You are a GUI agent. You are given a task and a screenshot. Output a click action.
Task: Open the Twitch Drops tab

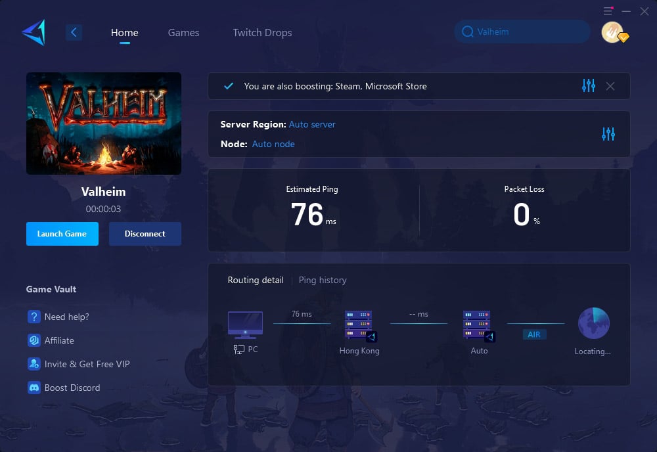point(262,33)
